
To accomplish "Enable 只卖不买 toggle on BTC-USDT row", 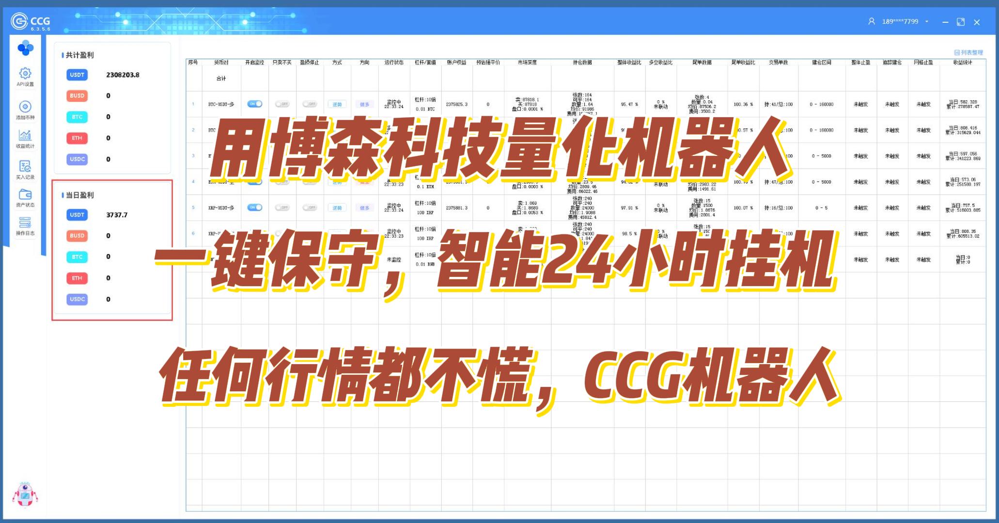I will [282, 104].
